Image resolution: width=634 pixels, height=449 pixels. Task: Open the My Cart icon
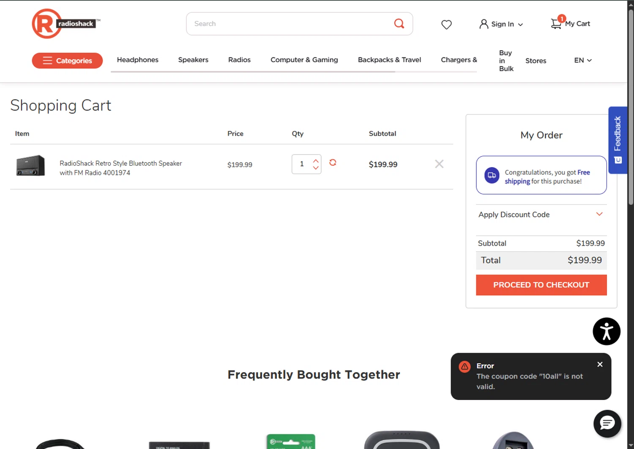(556, 24)
